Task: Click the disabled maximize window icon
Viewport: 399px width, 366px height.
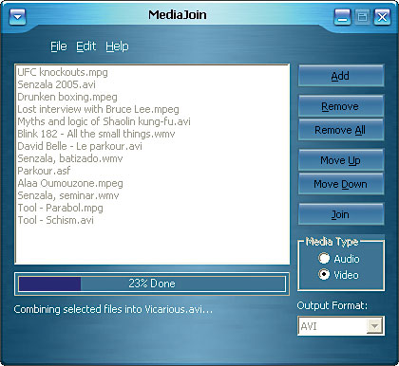Action: tap(362, 16)
